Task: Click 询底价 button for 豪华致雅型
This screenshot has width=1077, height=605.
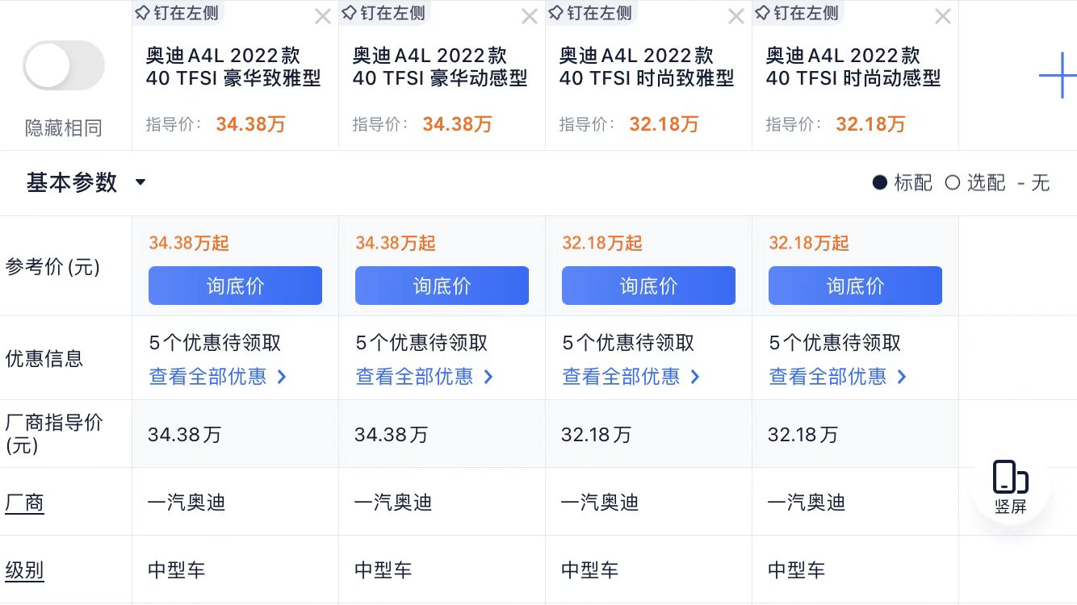Action: click(x=235, y=286)
